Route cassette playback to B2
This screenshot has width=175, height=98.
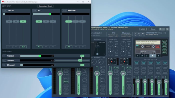click(164, 53)
